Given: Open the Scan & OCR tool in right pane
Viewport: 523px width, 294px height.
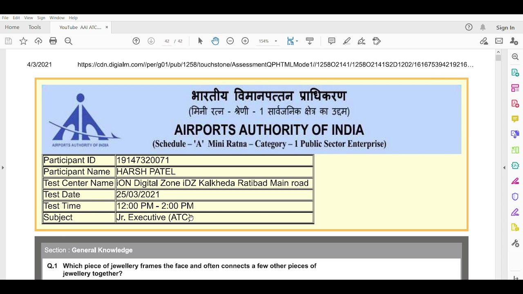Looking at the screenshot, I should 515,165.
